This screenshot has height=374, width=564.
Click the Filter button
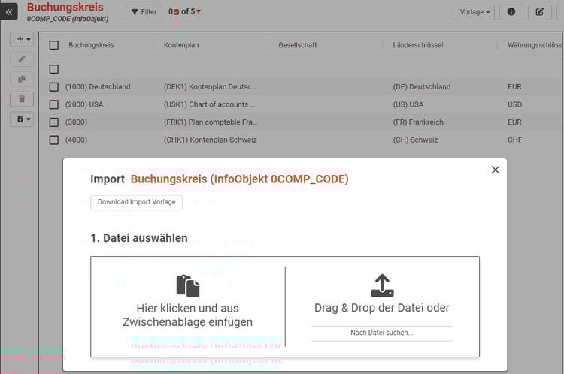coord(144,12)
